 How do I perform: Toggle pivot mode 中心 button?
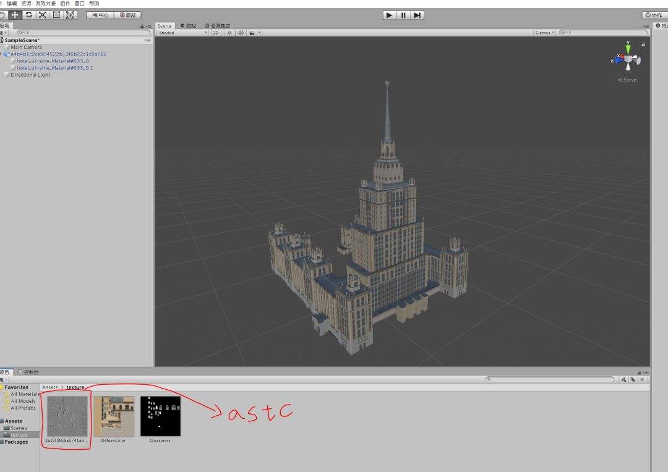(100, 15)
